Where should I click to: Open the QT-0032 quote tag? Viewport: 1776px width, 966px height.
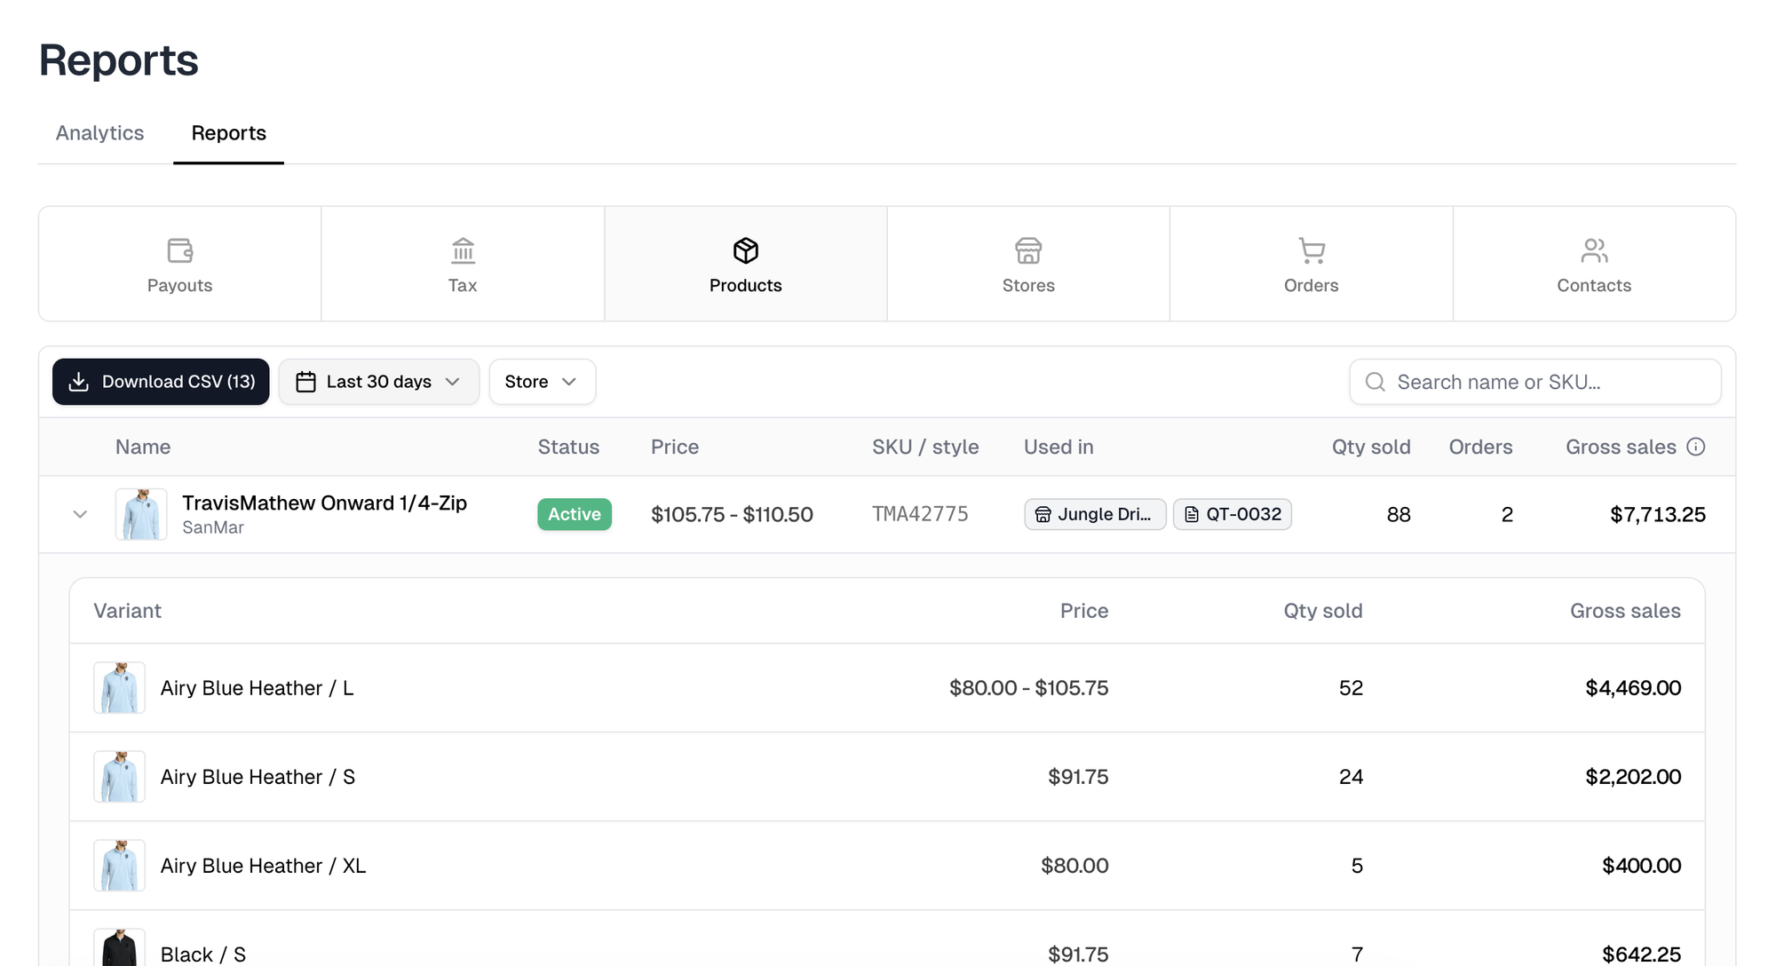[x=1233, y=514]
